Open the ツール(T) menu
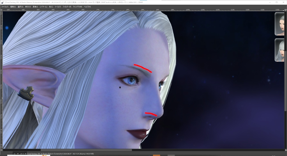 [58, 7]
